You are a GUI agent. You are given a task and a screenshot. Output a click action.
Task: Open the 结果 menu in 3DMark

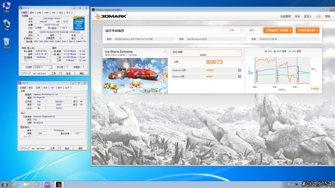click(x=318, y=16)
